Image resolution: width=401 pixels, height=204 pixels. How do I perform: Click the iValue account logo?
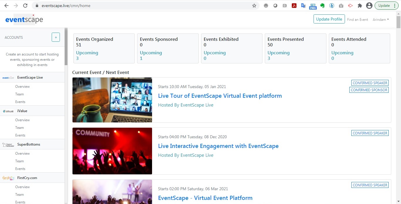pos(8,111)
